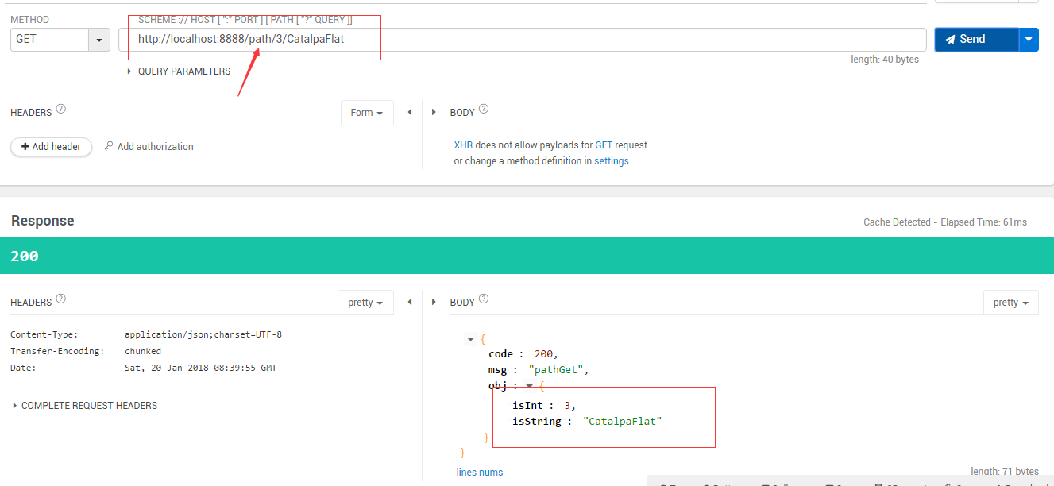Collapse request headers panel arrow
1054x486 pixels.
coord(410,113)
